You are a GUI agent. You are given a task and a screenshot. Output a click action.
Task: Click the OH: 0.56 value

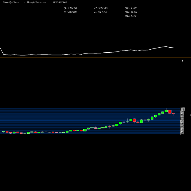click(x=131, y=12)
